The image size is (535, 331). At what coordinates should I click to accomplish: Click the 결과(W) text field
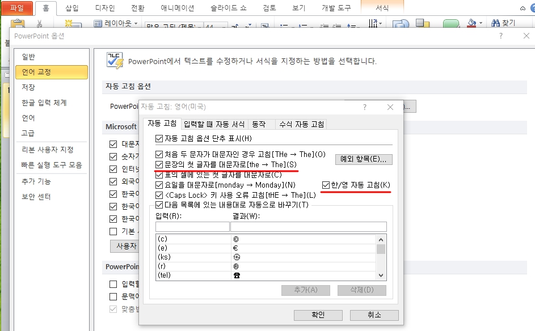[x=309, y=227]
